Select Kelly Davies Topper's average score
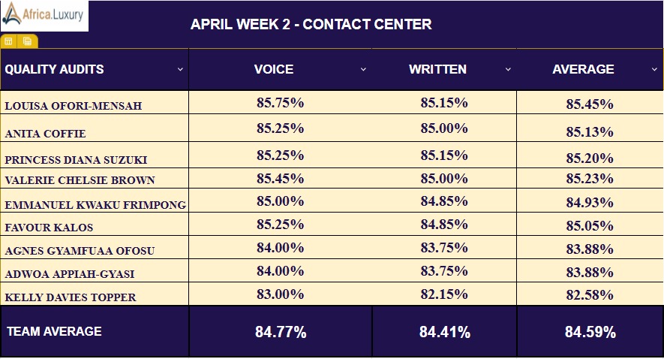This screenshot has width=664, height=359. click(590, 295)
